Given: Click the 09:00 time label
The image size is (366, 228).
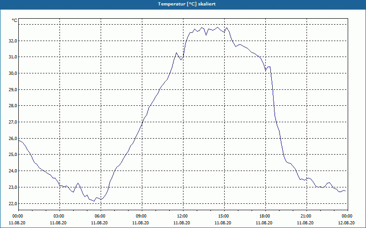Looking at the screenshot, I should pos(142,216).
